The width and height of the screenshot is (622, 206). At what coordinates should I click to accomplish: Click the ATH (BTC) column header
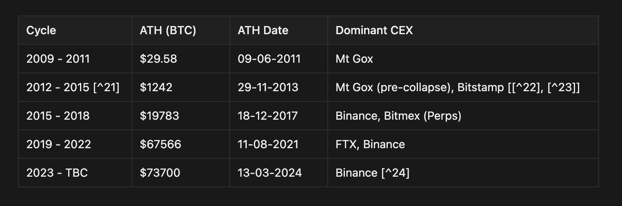point(168,31)
